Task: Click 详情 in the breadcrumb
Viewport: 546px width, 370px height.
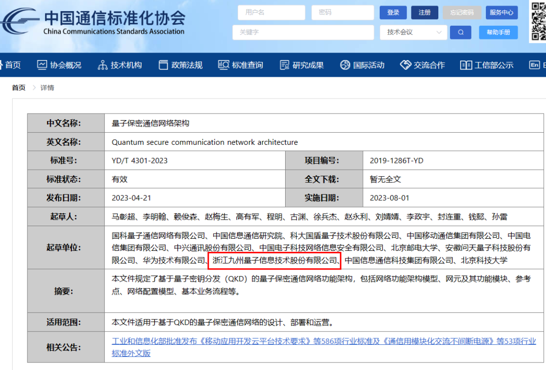Action: tap(48, 88)
